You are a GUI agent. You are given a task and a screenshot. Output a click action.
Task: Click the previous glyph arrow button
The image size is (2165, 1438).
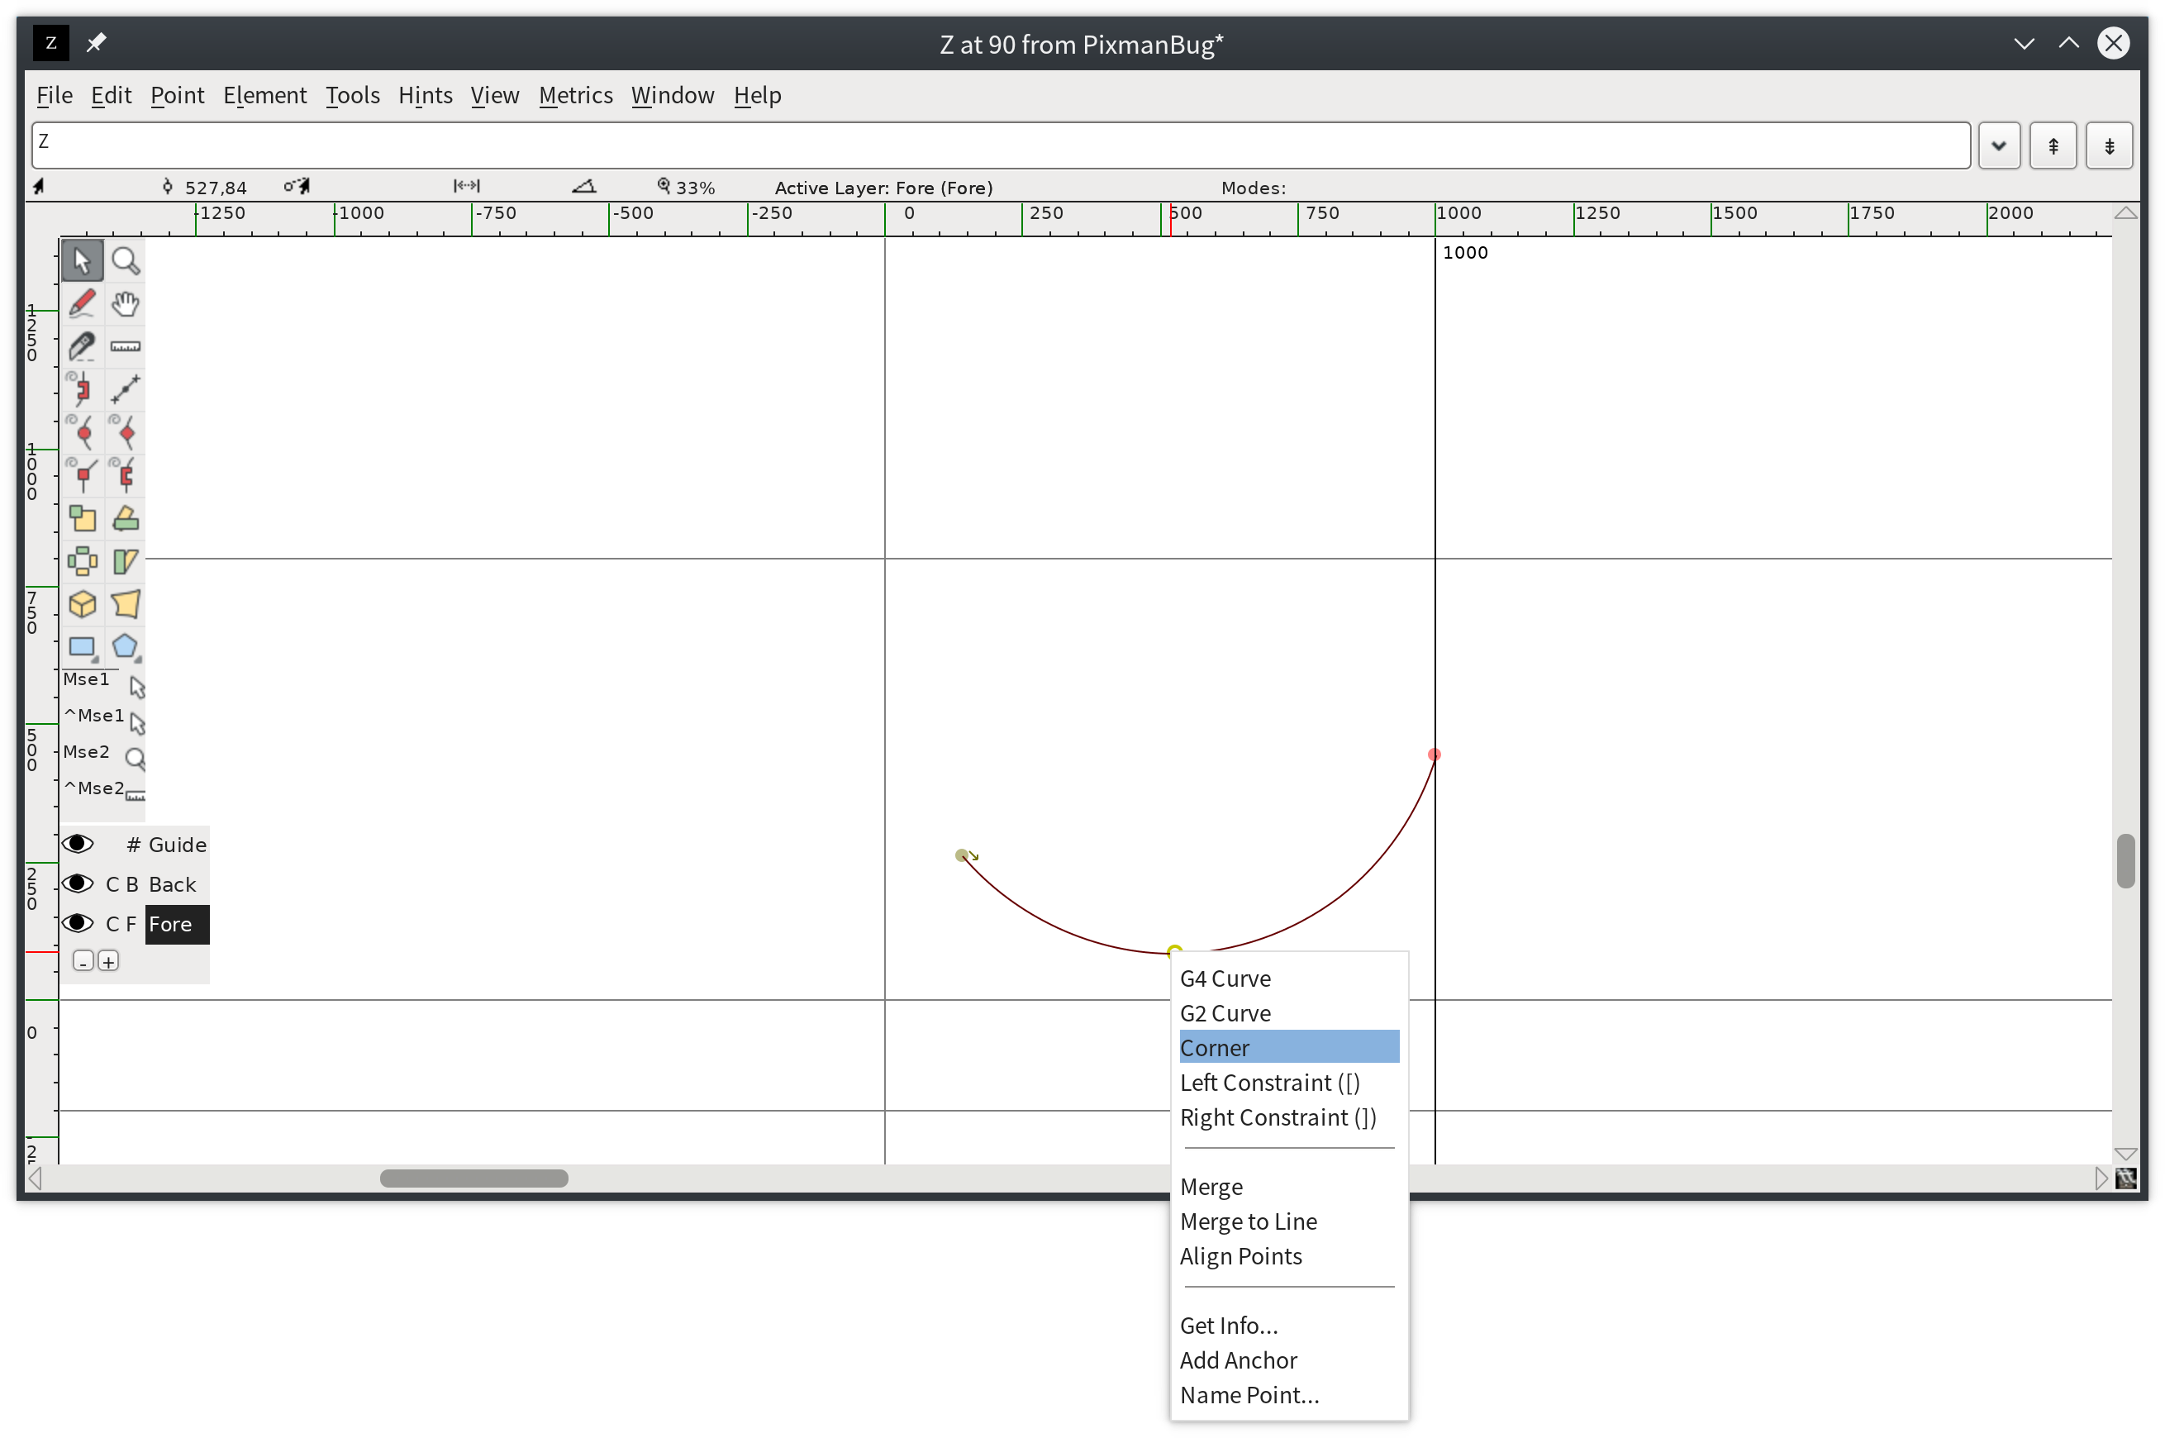pos(2053,144)
